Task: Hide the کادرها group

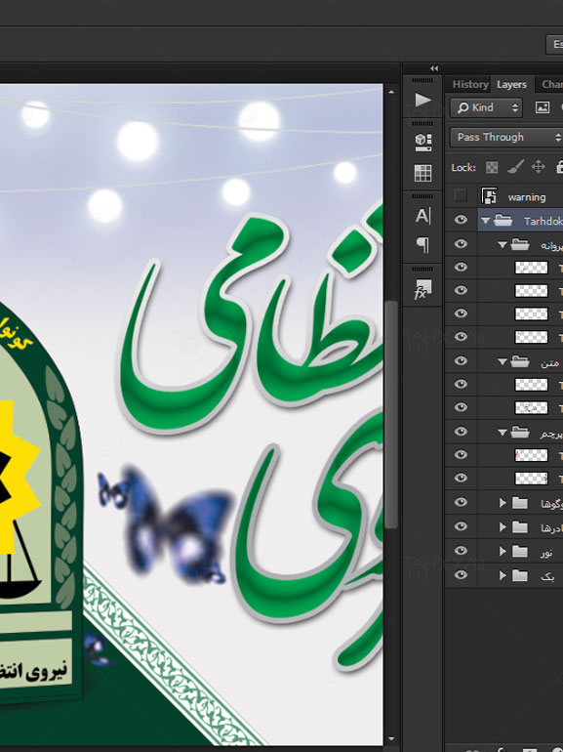Action: pos(461,526)
